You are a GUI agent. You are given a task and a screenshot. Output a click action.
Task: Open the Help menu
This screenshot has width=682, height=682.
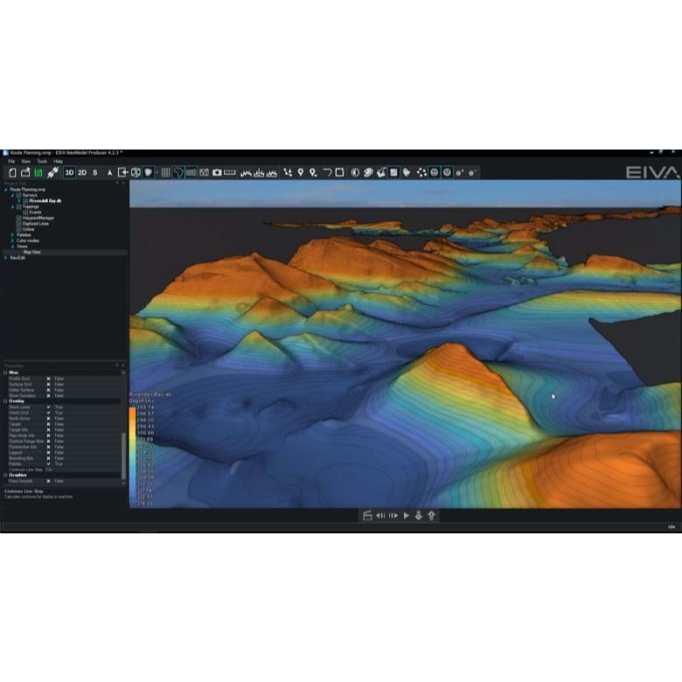(59, 162)
